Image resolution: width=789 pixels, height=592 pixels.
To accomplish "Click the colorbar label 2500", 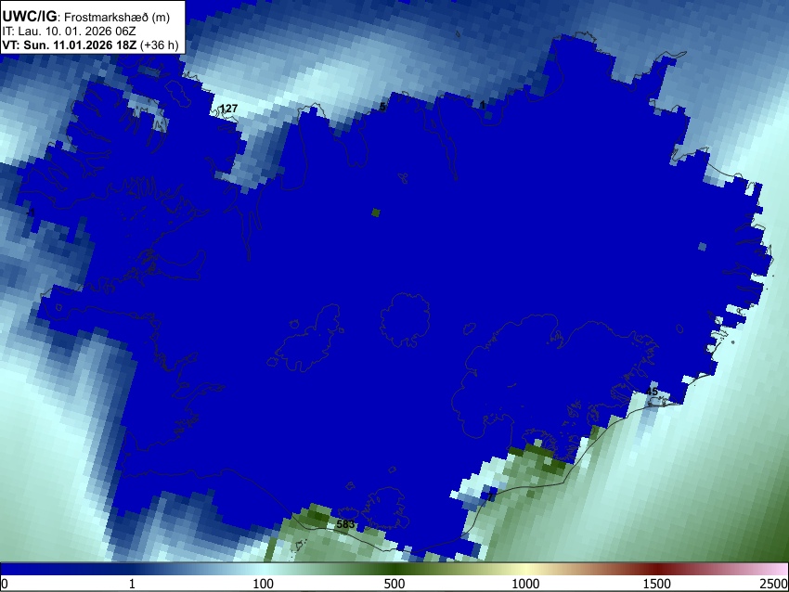I will [774, 584].
